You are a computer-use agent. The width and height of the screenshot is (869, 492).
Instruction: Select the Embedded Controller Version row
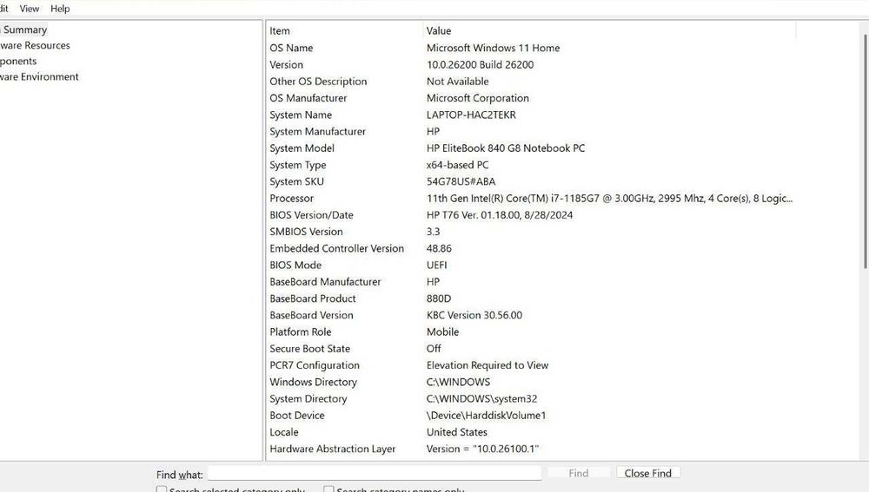point(531,248)
